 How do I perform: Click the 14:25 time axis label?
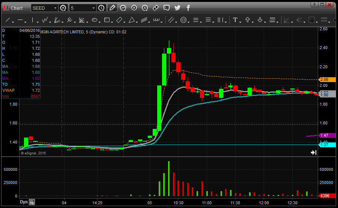click(98, 203)
